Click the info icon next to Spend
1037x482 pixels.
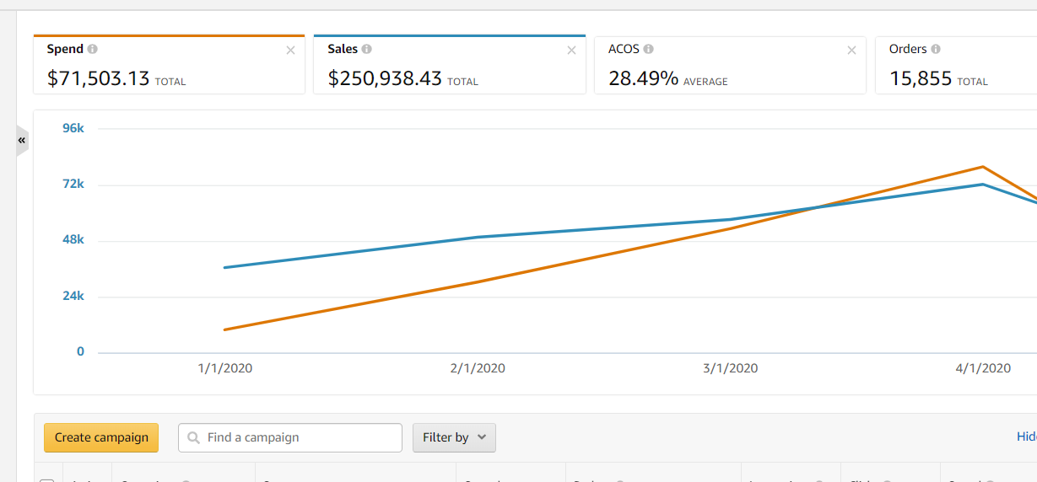tap(93, 50)
